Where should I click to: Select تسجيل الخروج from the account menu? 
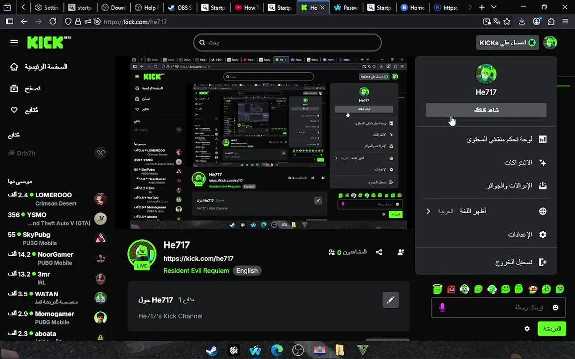(514, 261)
